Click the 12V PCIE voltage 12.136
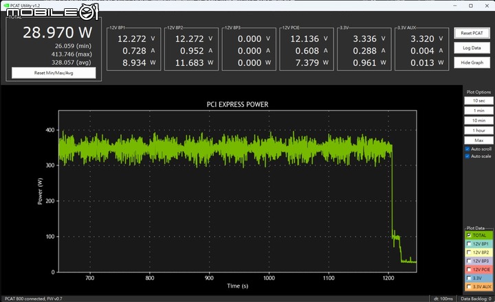This screenshot has width=495, height=302. (305, 38)
